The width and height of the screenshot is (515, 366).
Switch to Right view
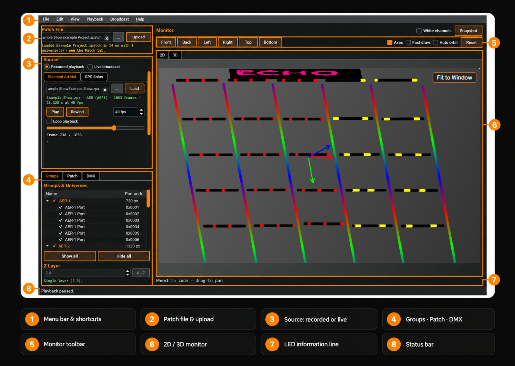pos(228,42)
